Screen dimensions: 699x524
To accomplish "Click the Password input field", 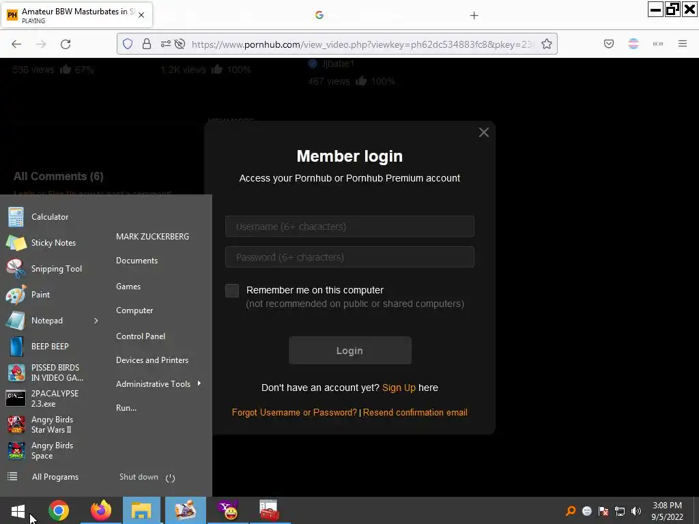I will click(349, 257).
